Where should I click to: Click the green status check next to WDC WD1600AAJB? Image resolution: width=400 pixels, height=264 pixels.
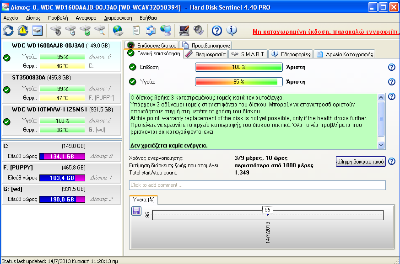[7, 58]
